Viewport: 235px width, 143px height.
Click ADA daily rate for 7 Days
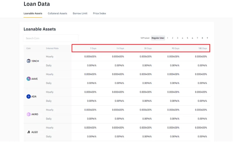92,101
